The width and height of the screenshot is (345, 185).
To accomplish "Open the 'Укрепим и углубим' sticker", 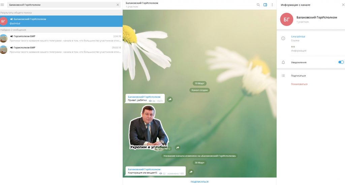I will point(148,128).
